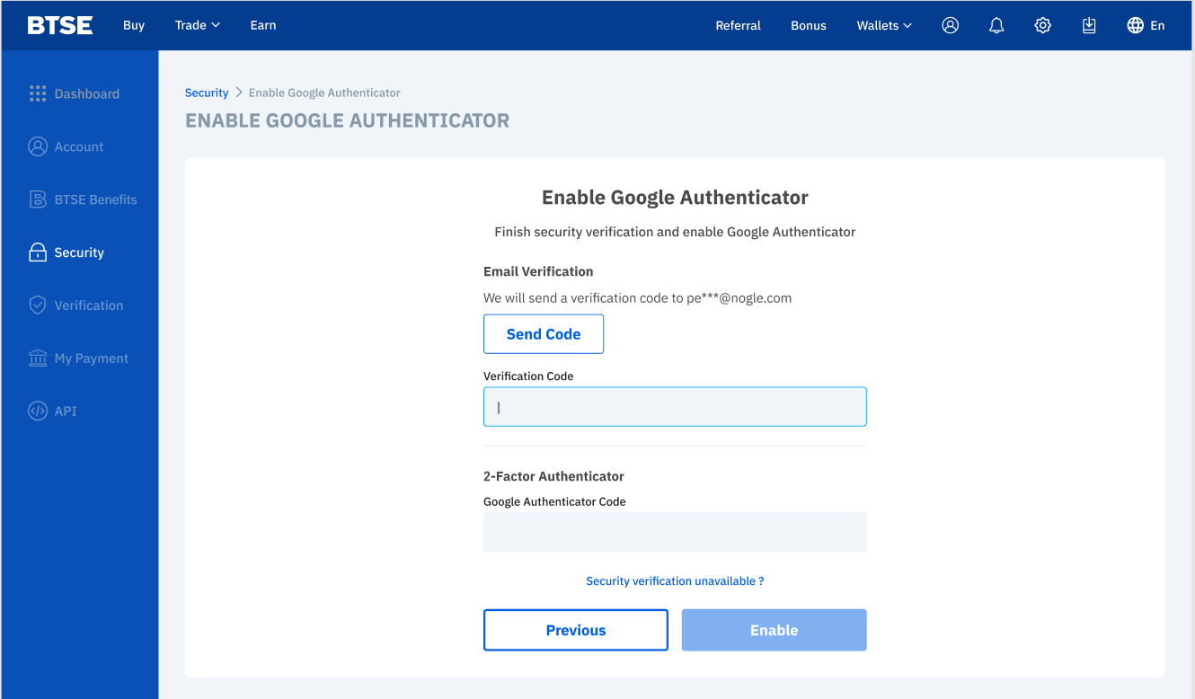Expand the Trade dropdown menu
This screenshot has width=1195, height=699.
pos(198,25)
